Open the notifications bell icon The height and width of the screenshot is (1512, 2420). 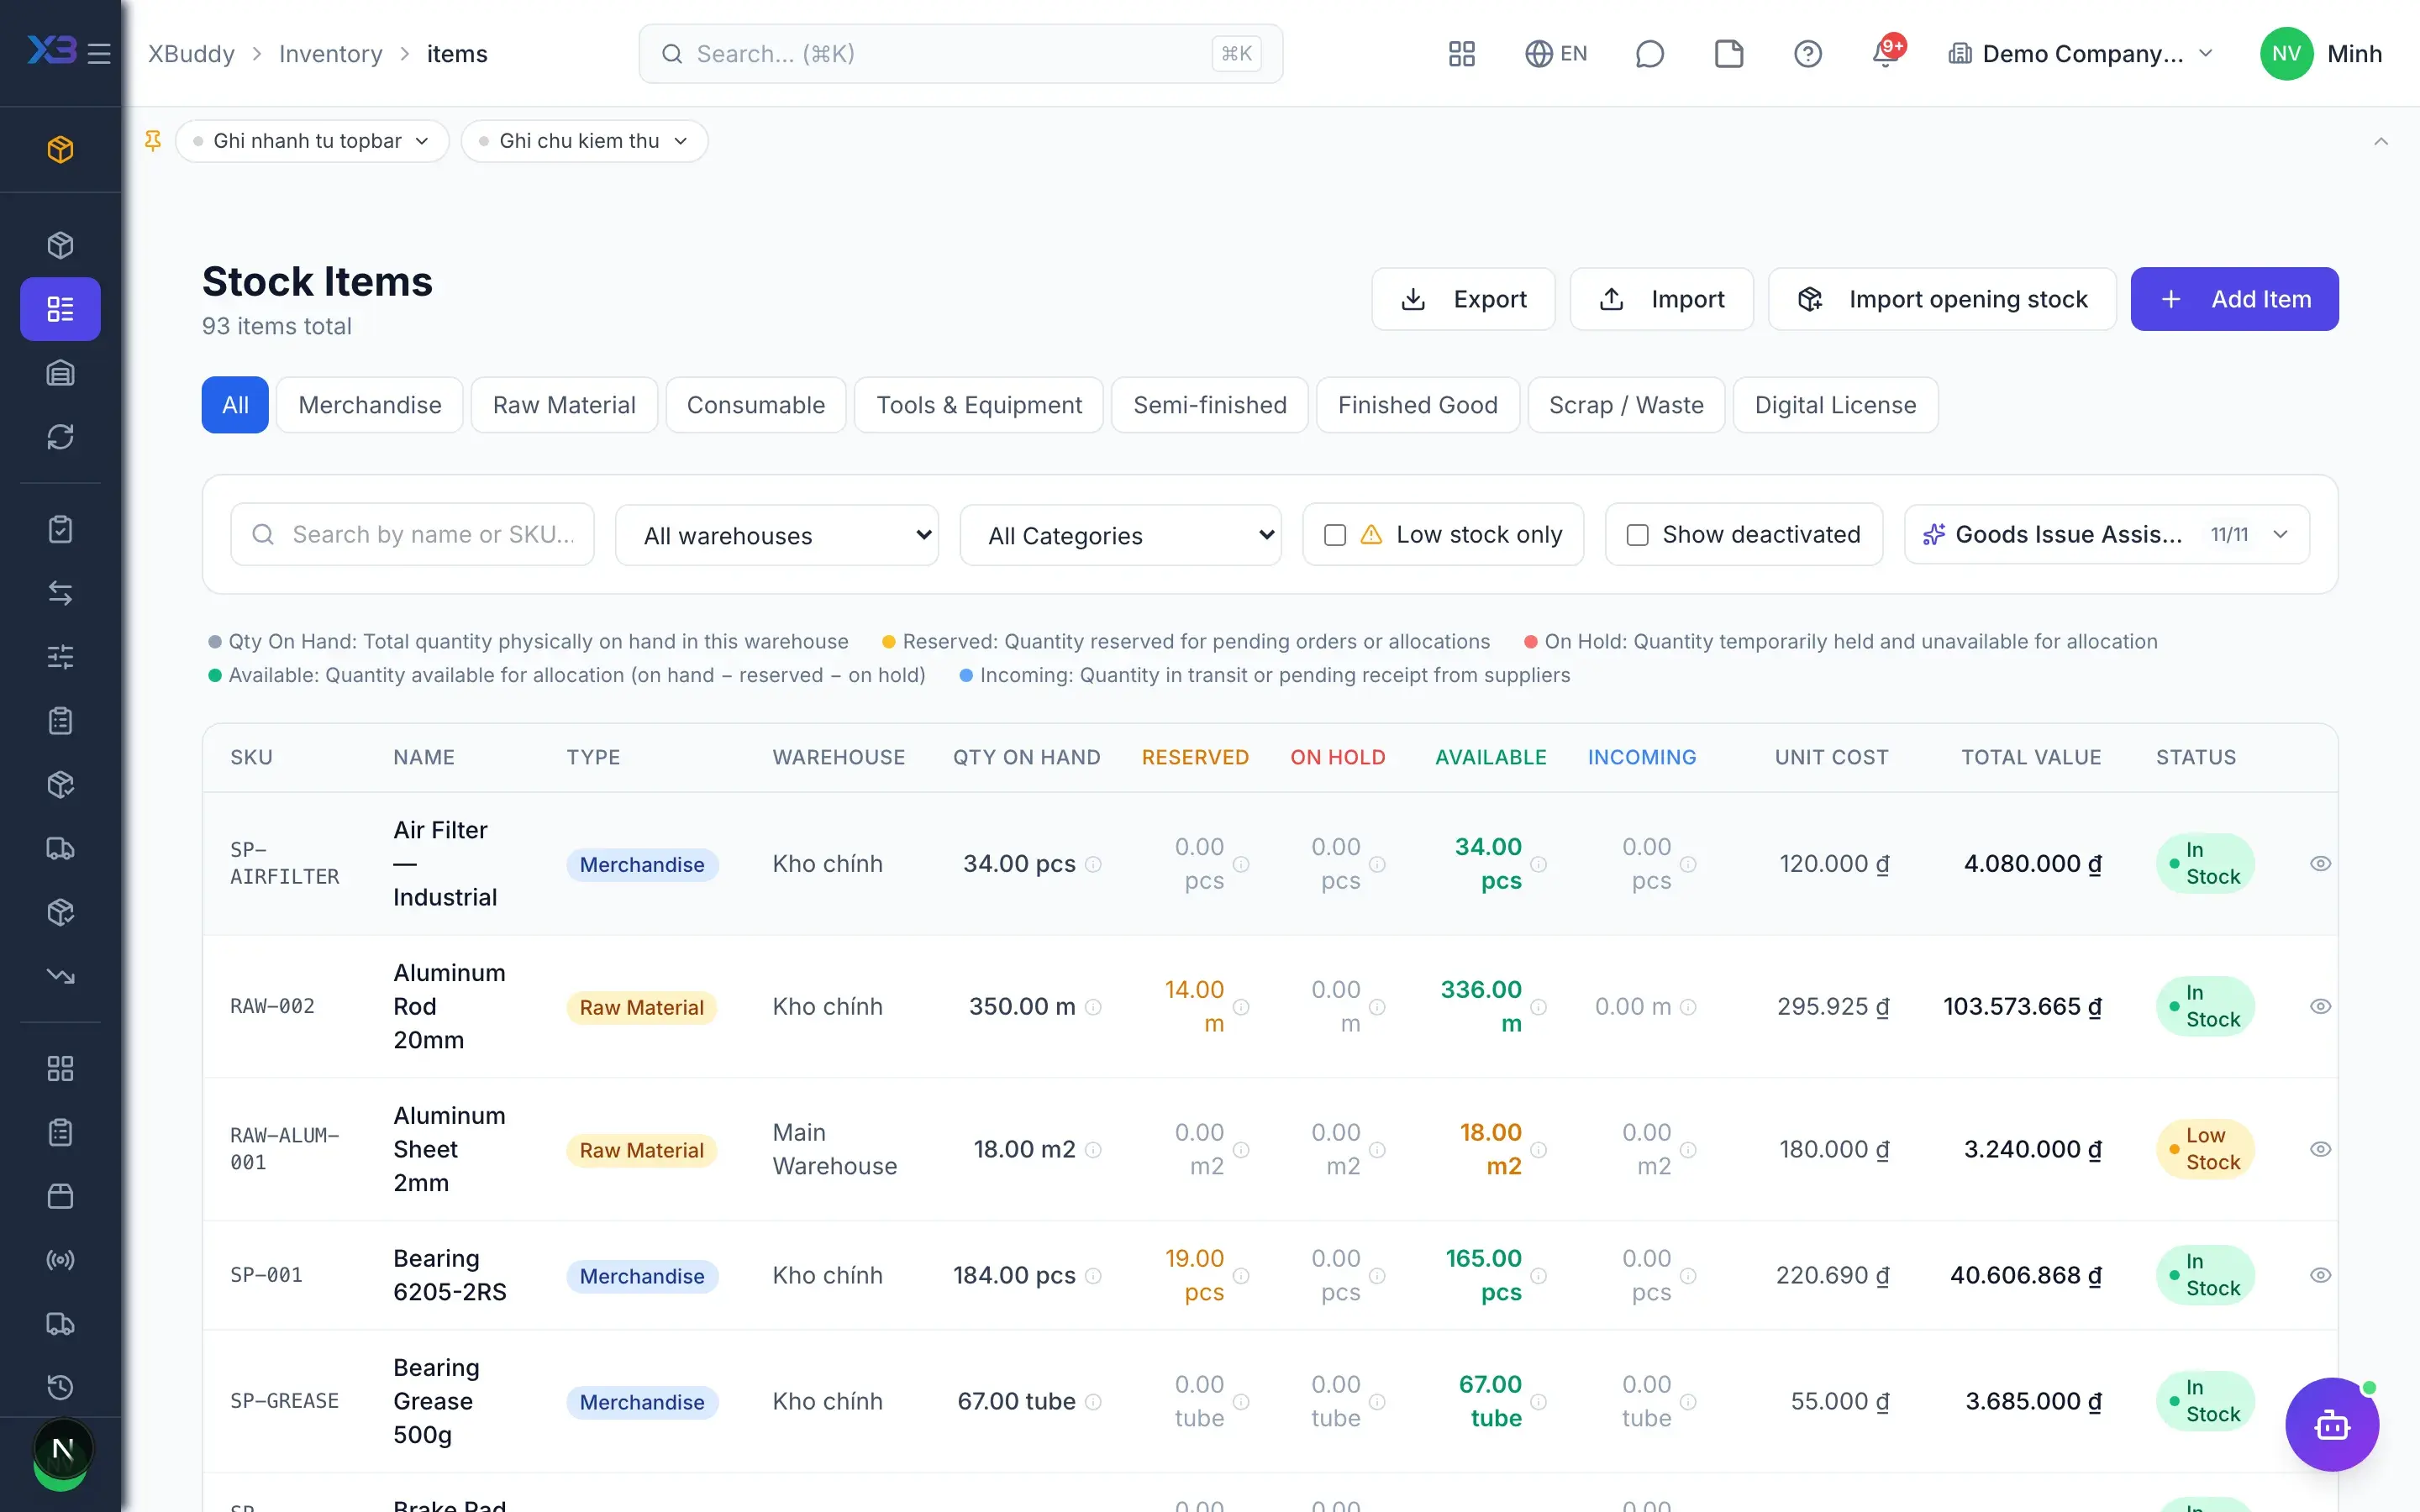tap(1886, 53)
